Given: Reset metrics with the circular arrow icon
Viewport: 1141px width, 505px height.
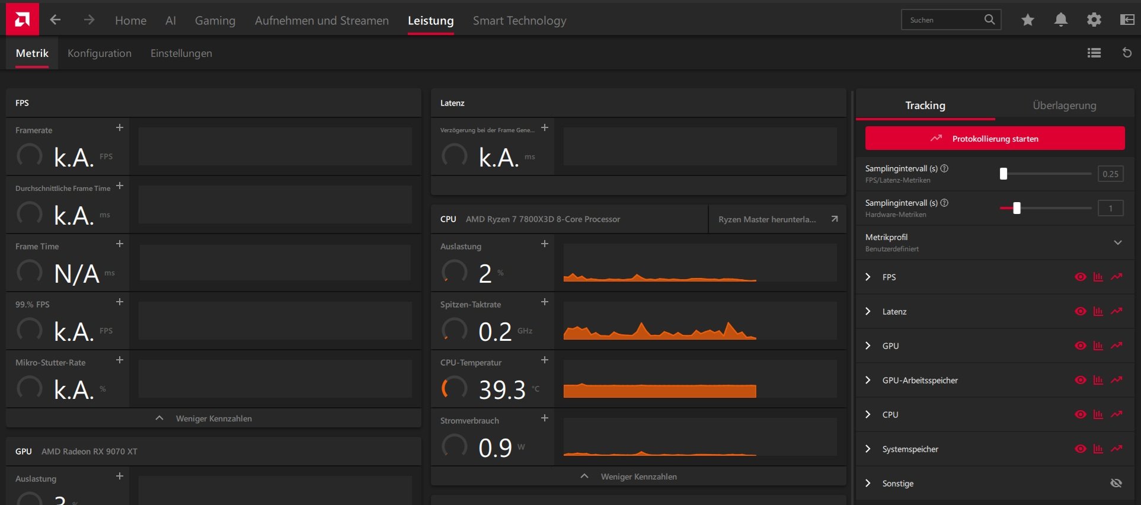Looking at the screenshot, I should pos(1127,53).
